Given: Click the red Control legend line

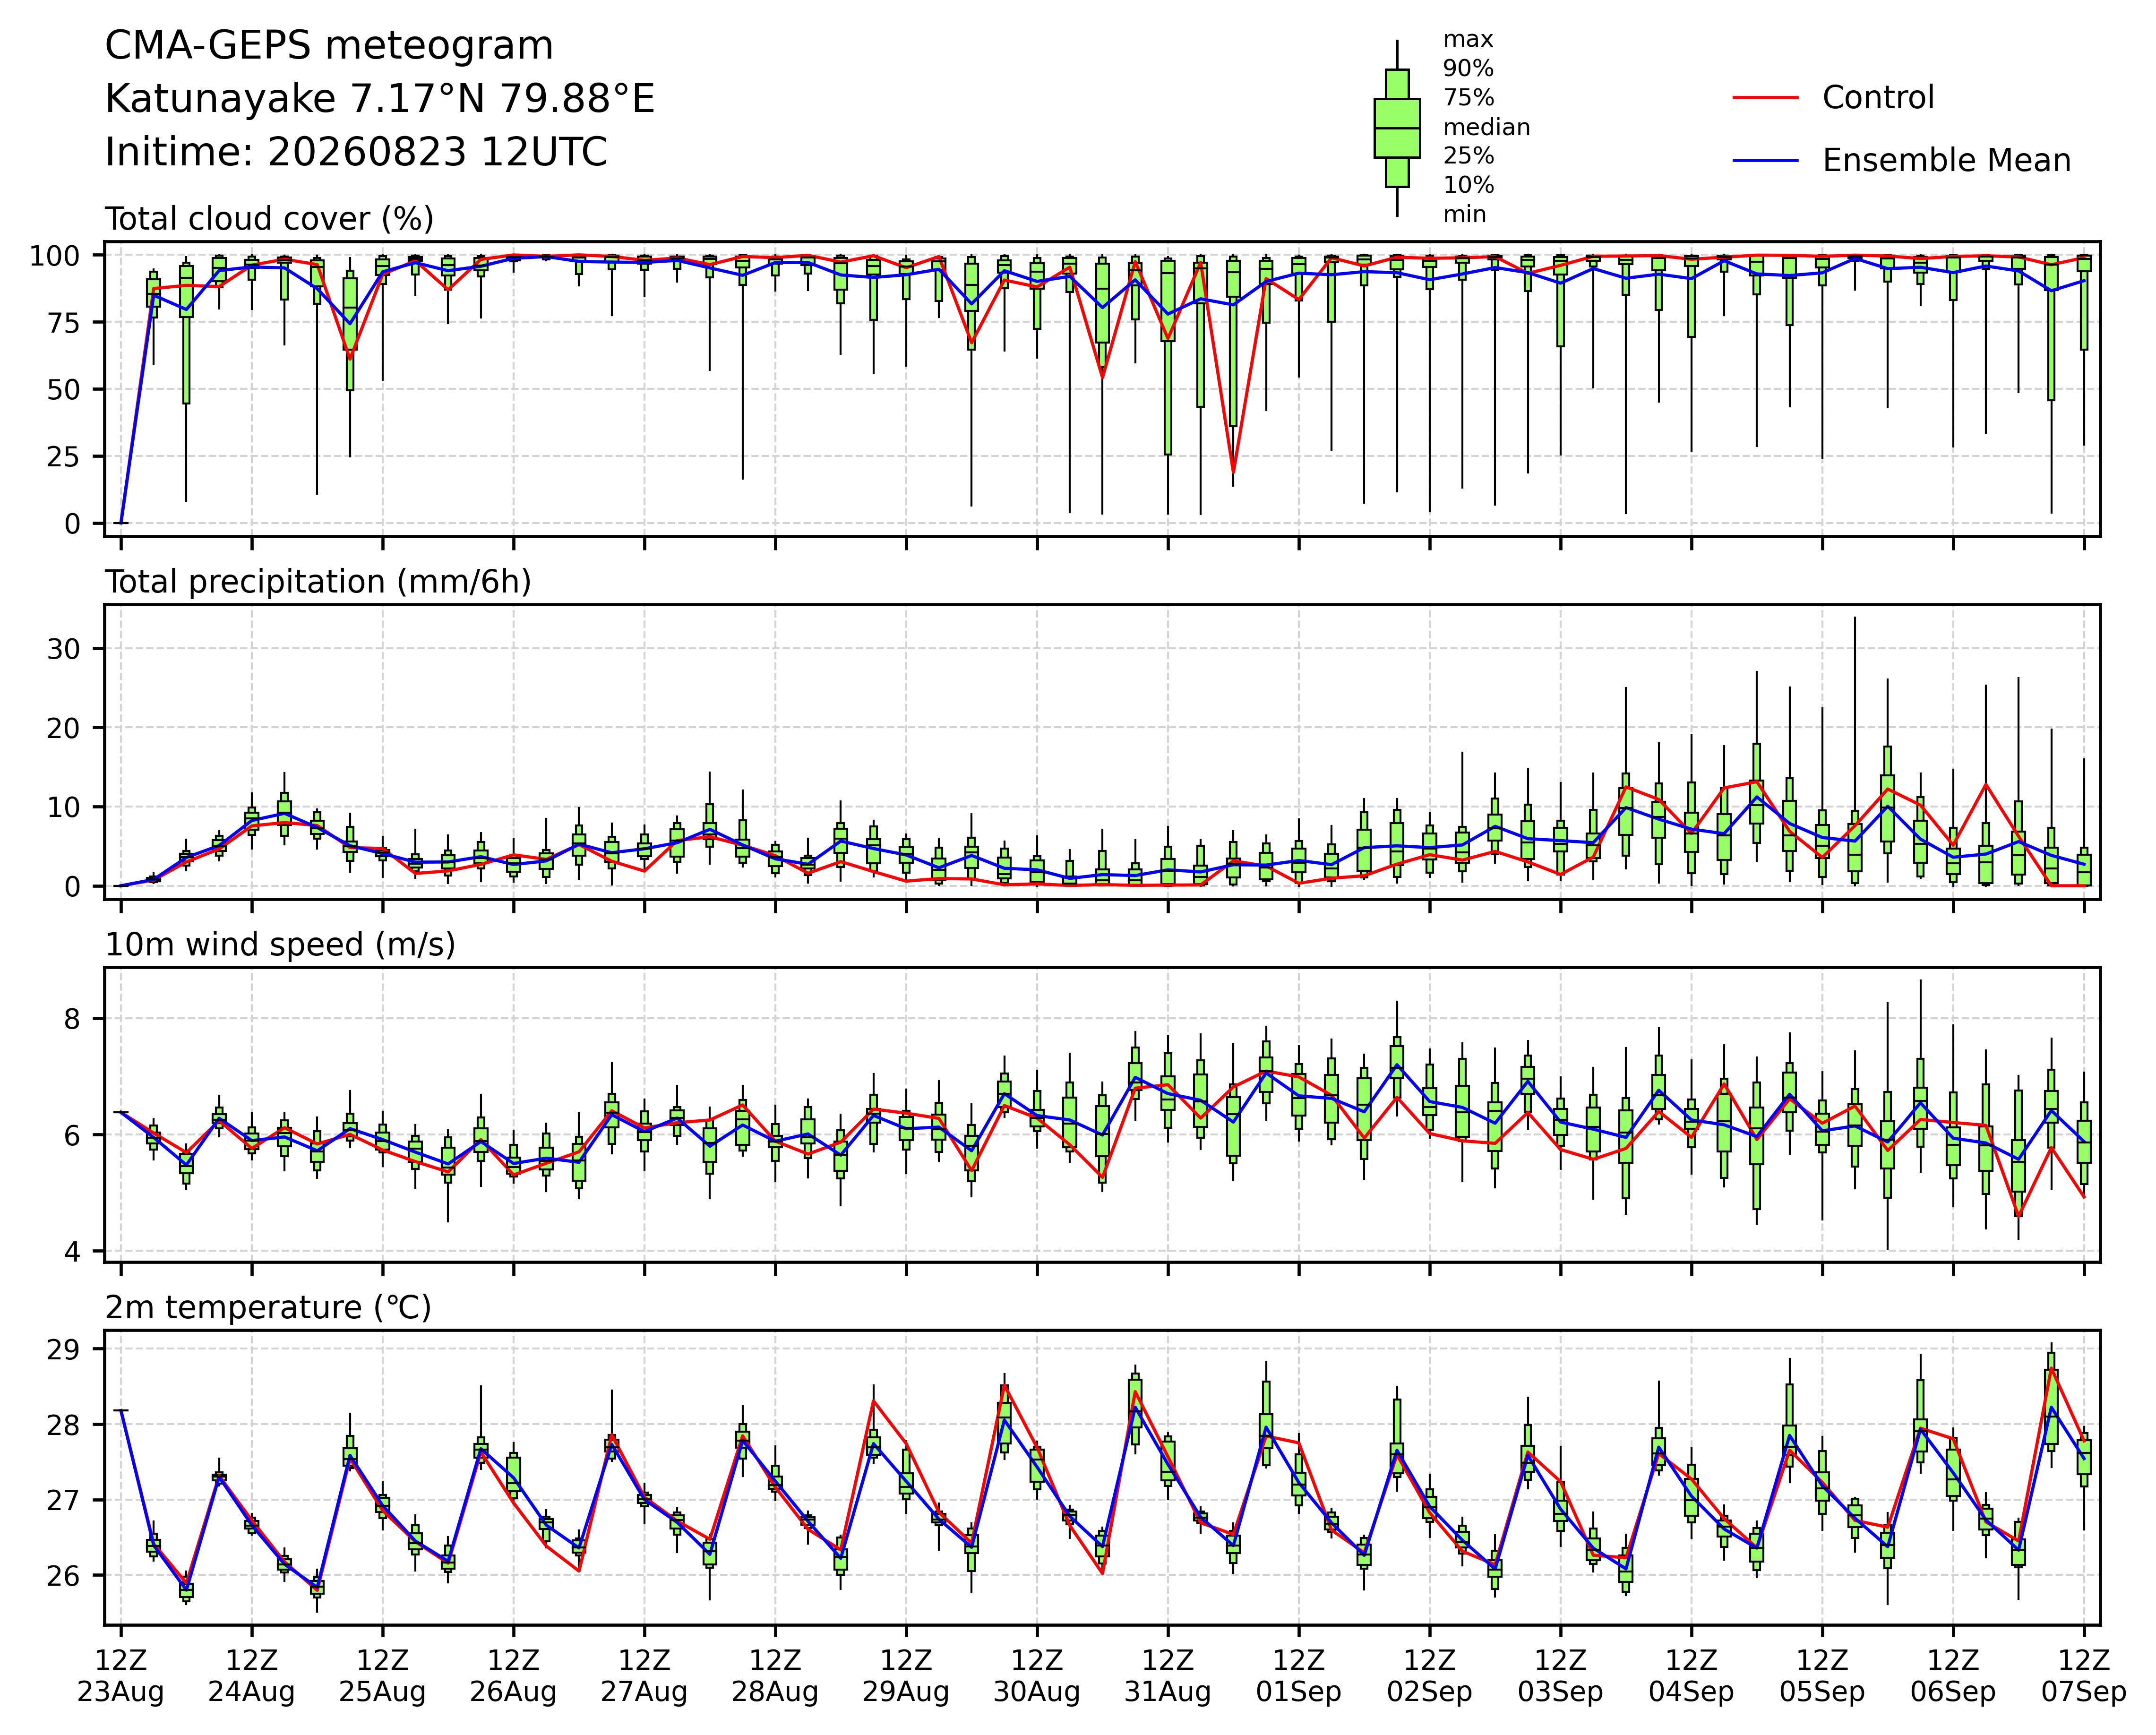Looking at the screenshot, I should point(1765,98).
